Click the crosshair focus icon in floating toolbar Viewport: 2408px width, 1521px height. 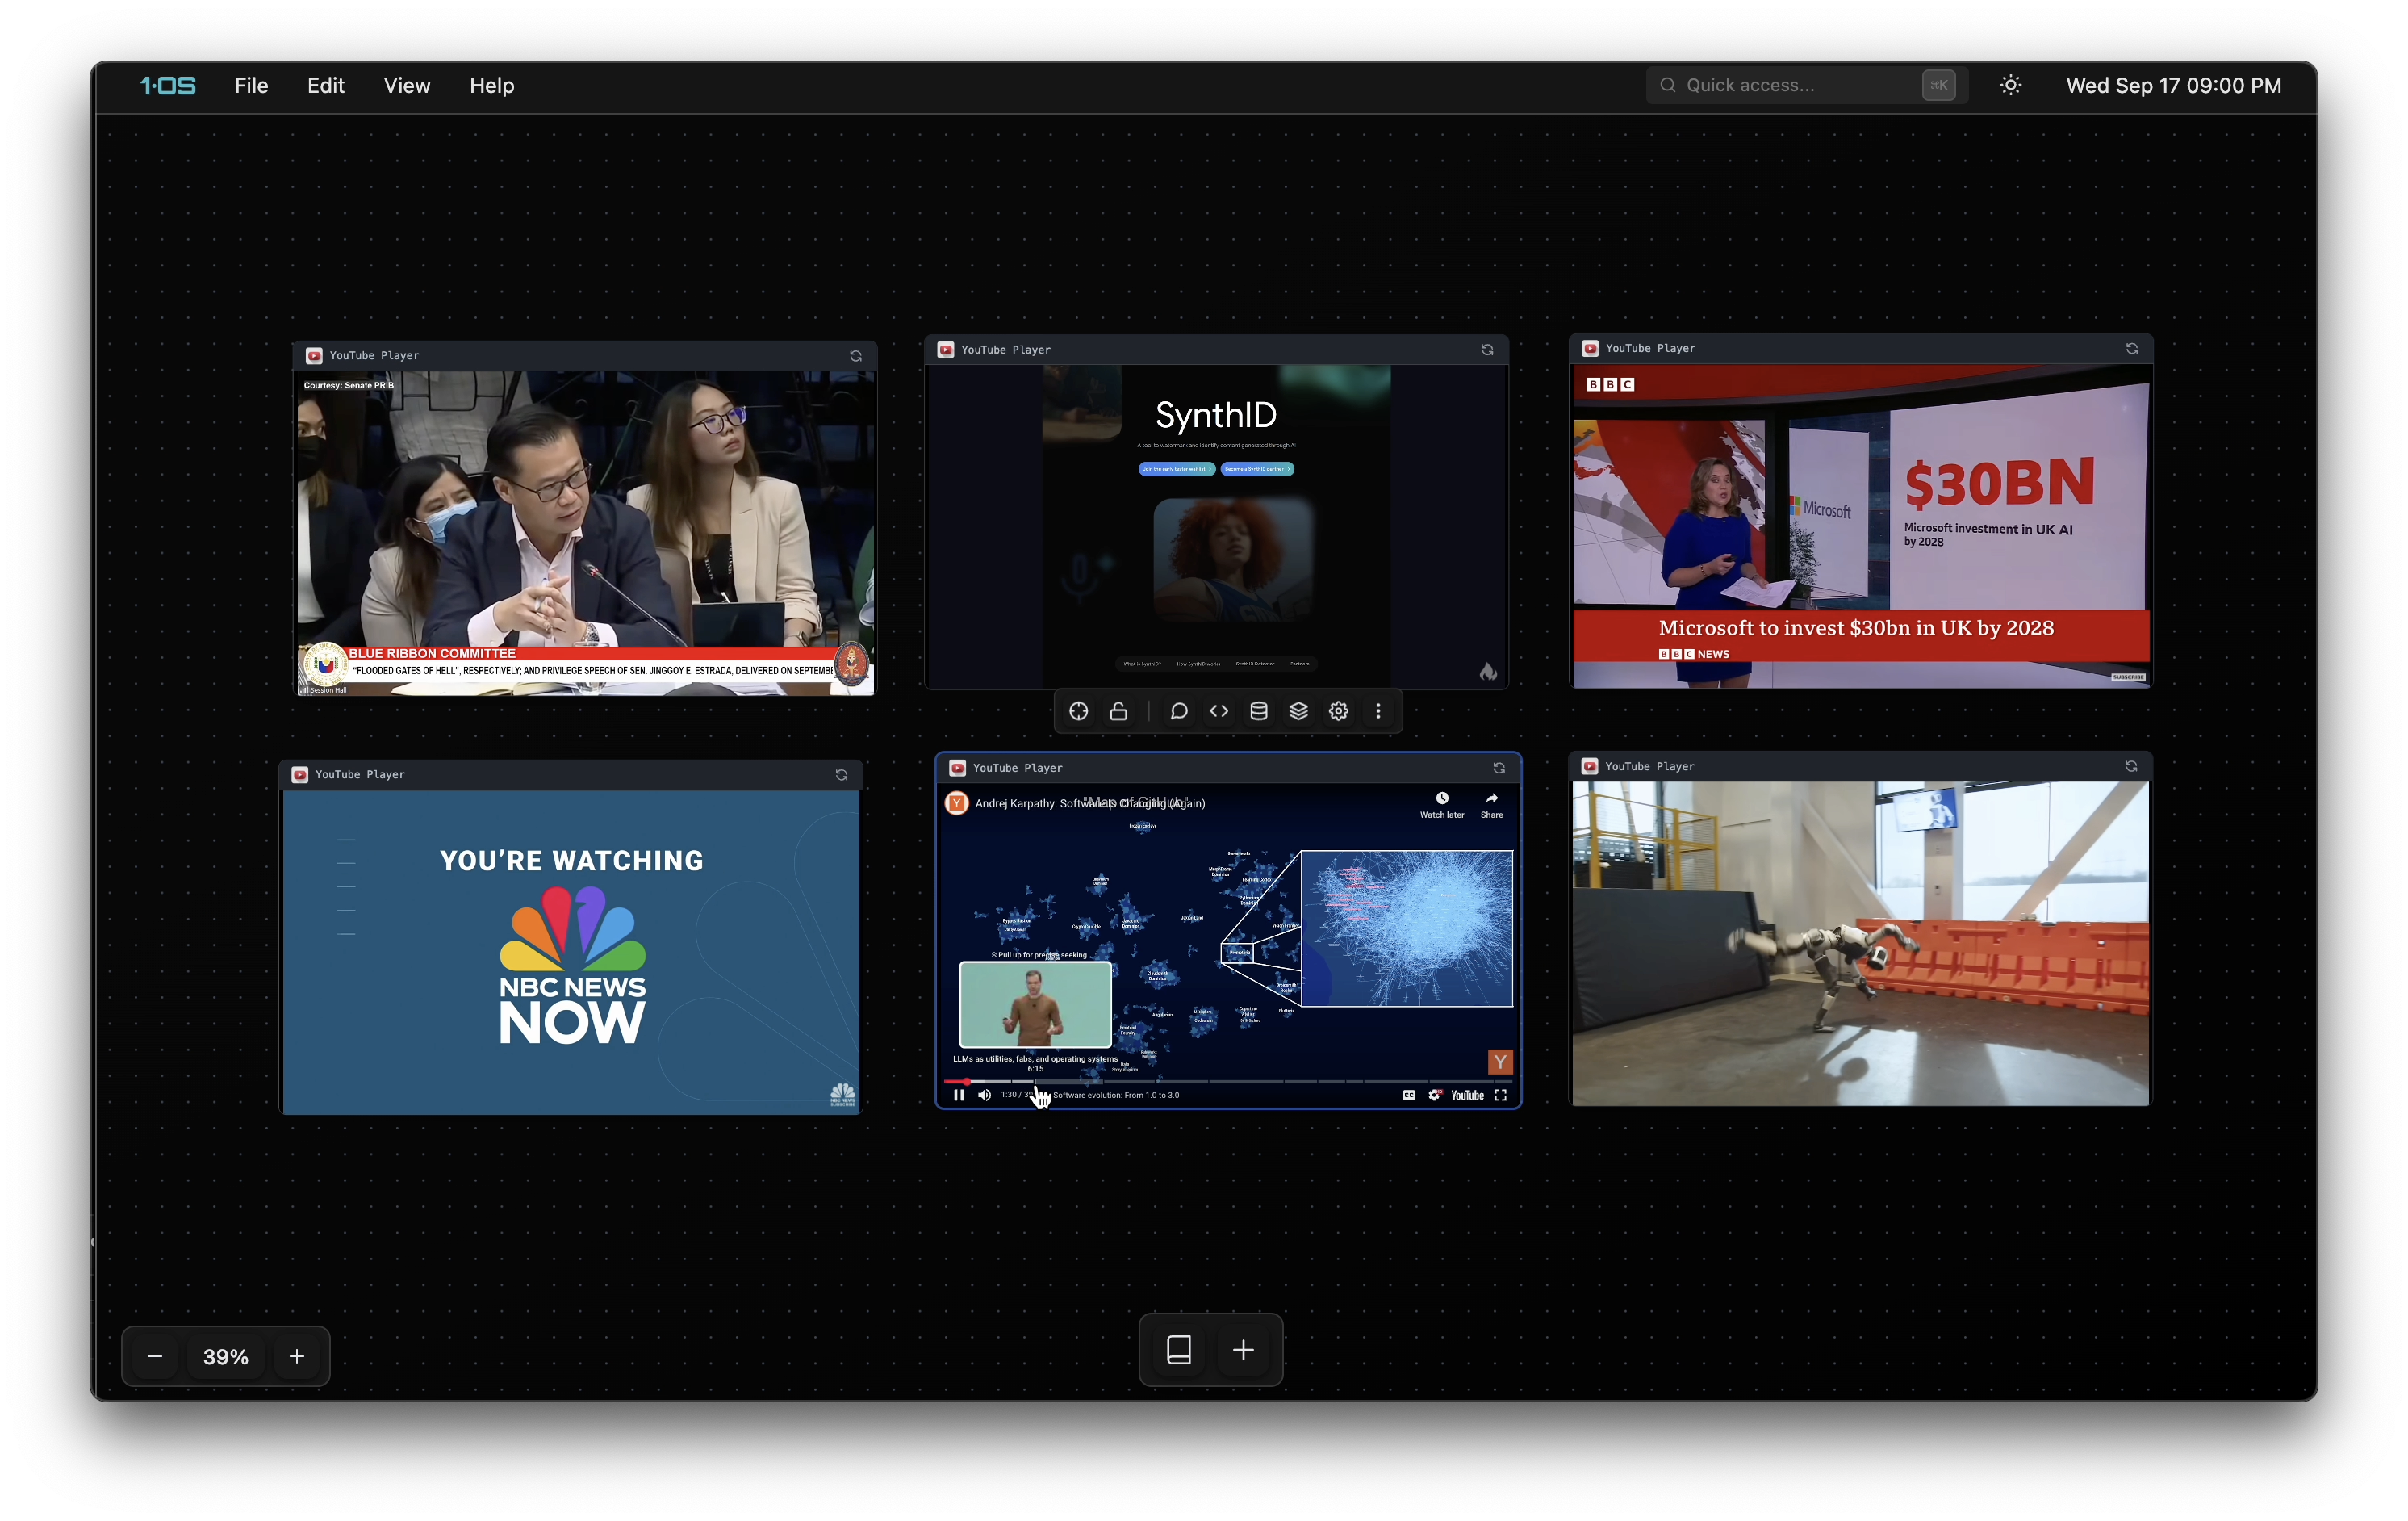1078,711
